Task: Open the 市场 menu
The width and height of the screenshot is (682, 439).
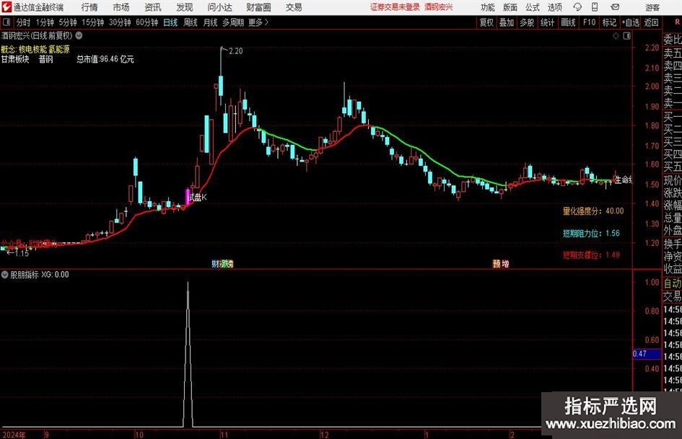Action: tap(121, 7)
